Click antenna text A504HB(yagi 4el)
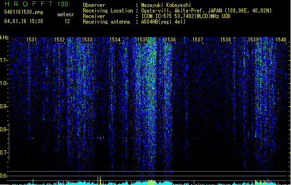The height and width of the screenshot is (185, 291). click(163, 22)
